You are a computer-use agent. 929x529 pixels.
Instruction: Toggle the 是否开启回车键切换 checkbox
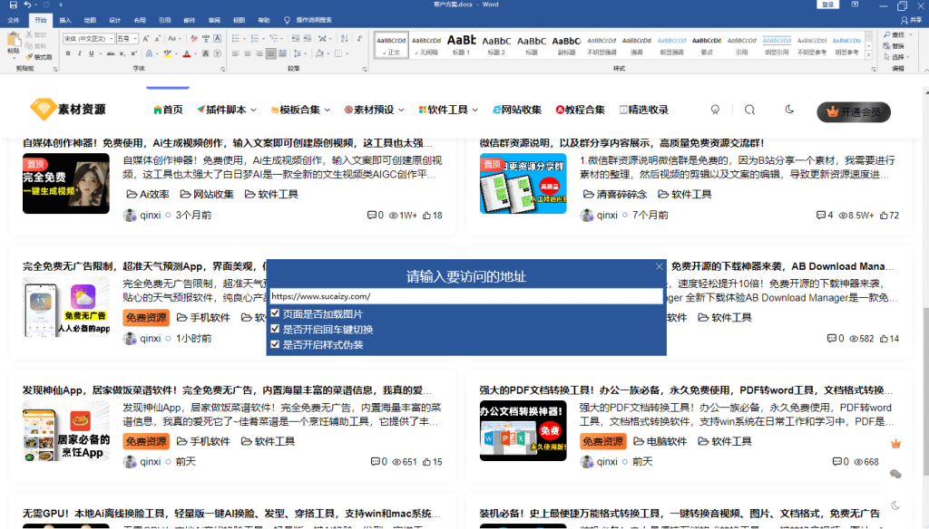276,329
